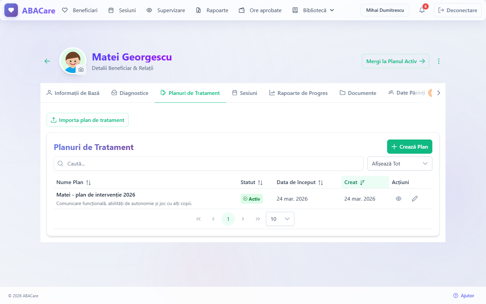
Task: Open Rapoarte in top navigation
Action: click(x=212, y=10)
